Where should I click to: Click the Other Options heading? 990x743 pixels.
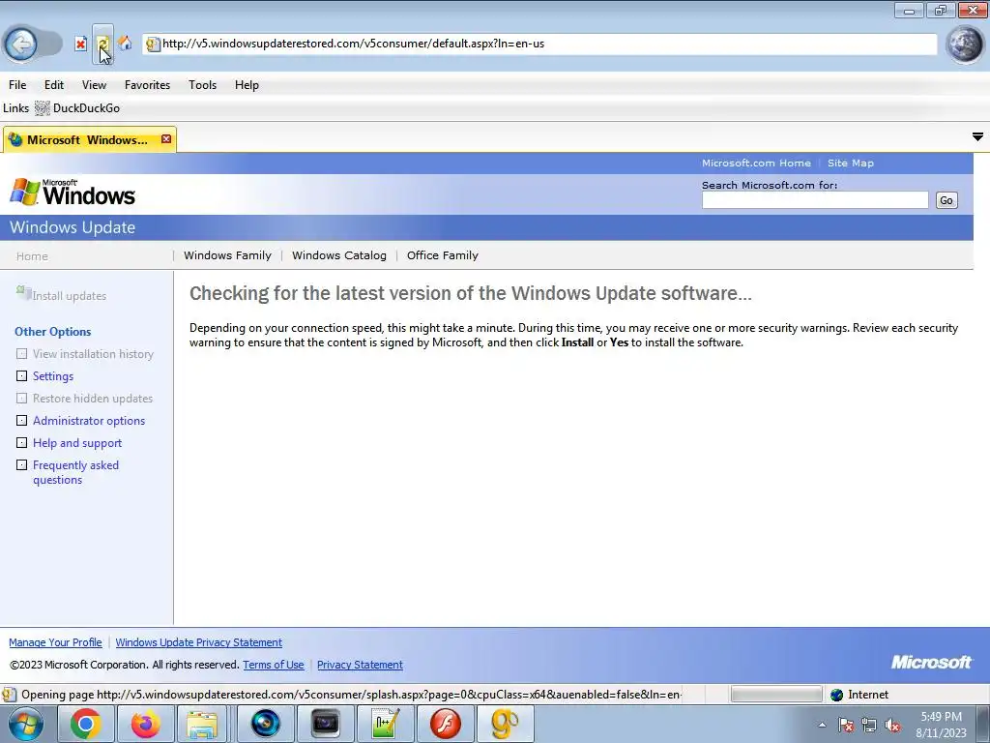52,332
